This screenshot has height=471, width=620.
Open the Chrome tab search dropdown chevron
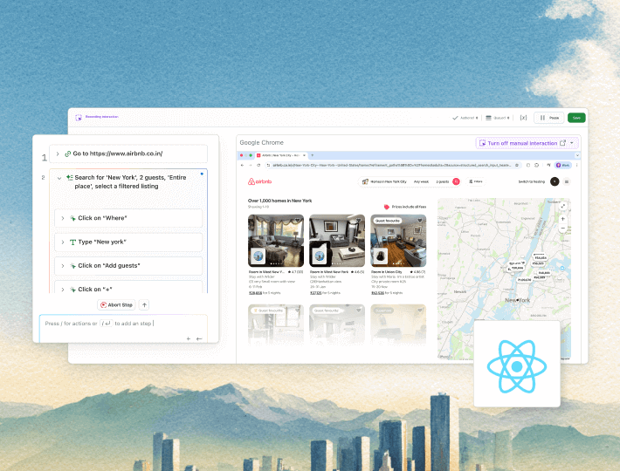coord(577,155)
